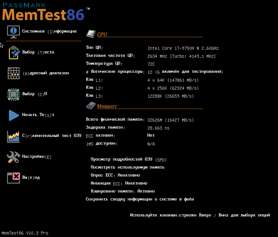Click '# Логические процессоры:' label
Screen dimensions: 278x237
coord(115,72)
